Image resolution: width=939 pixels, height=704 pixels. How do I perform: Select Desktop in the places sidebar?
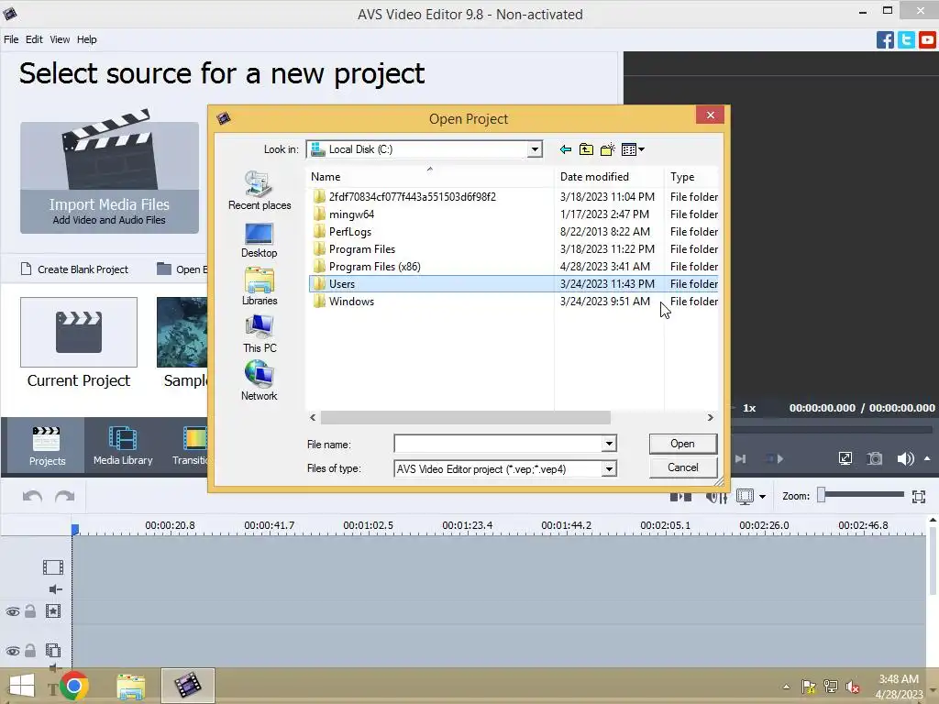[x=260, y=240]
